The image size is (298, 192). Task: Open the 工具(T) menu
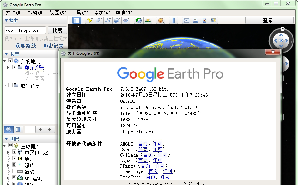(x=80, y=13)
